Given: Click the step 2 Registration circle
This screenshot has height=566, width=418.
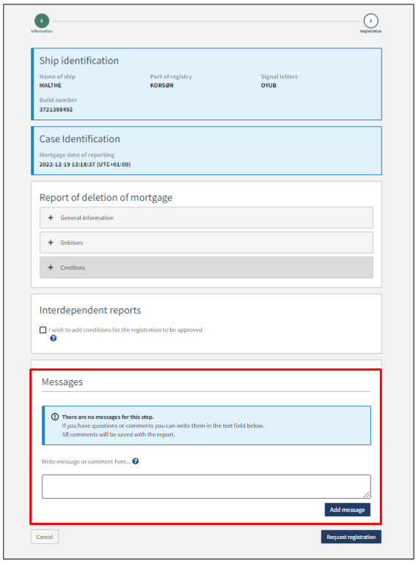Looking at the screenshot, I should tap(370, 21).
